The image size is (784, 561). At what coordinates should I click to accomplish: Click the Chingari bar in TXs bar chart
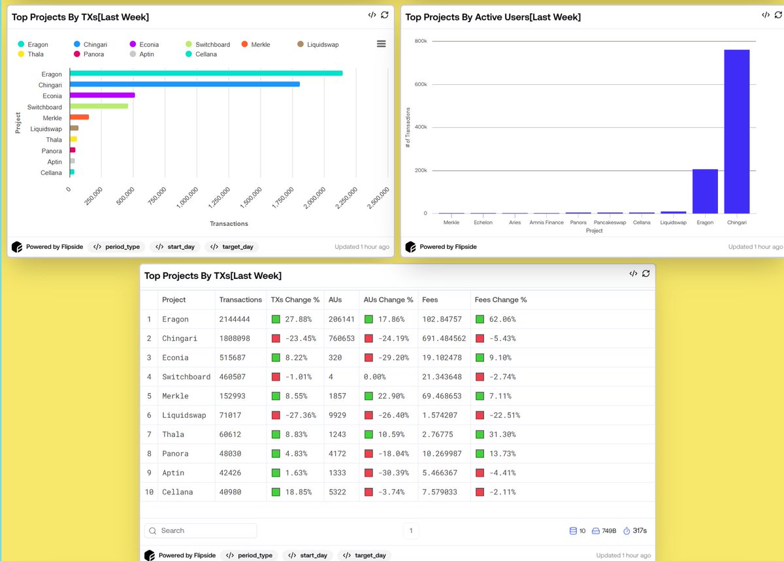[x=185, y=84]
